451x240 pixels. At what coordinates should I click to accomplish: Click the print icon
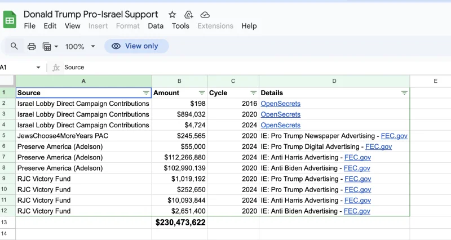click(32, 46)
